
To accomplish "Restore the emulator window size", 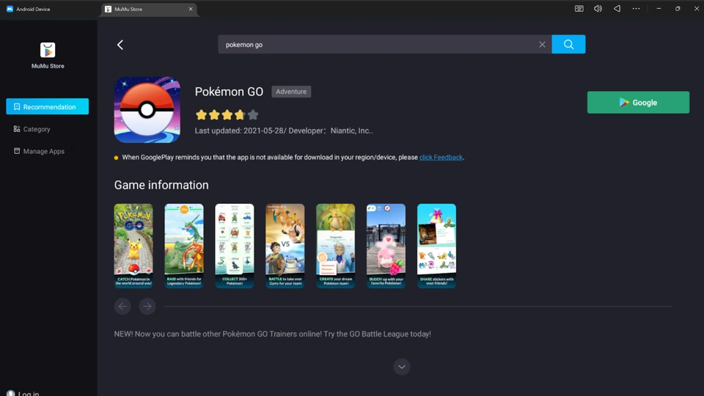I will click(678, 9).
